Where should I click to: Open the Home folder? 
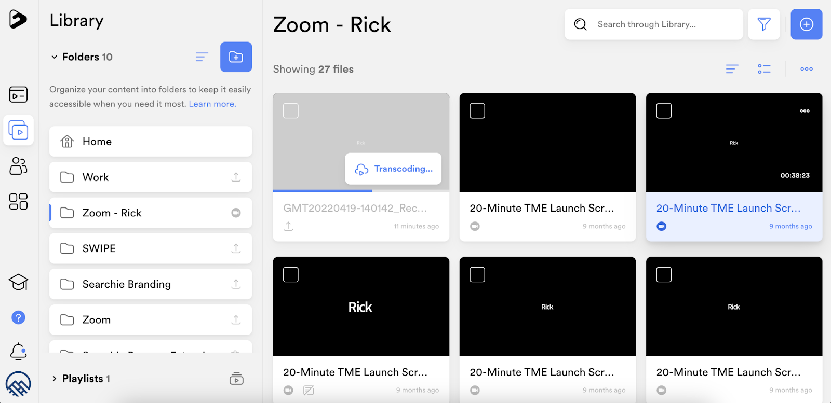pos(151,142)
